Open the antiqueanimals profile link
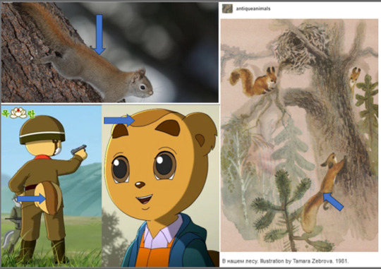The height and width of the screenshot is (269, 381). tap(253, 8)
